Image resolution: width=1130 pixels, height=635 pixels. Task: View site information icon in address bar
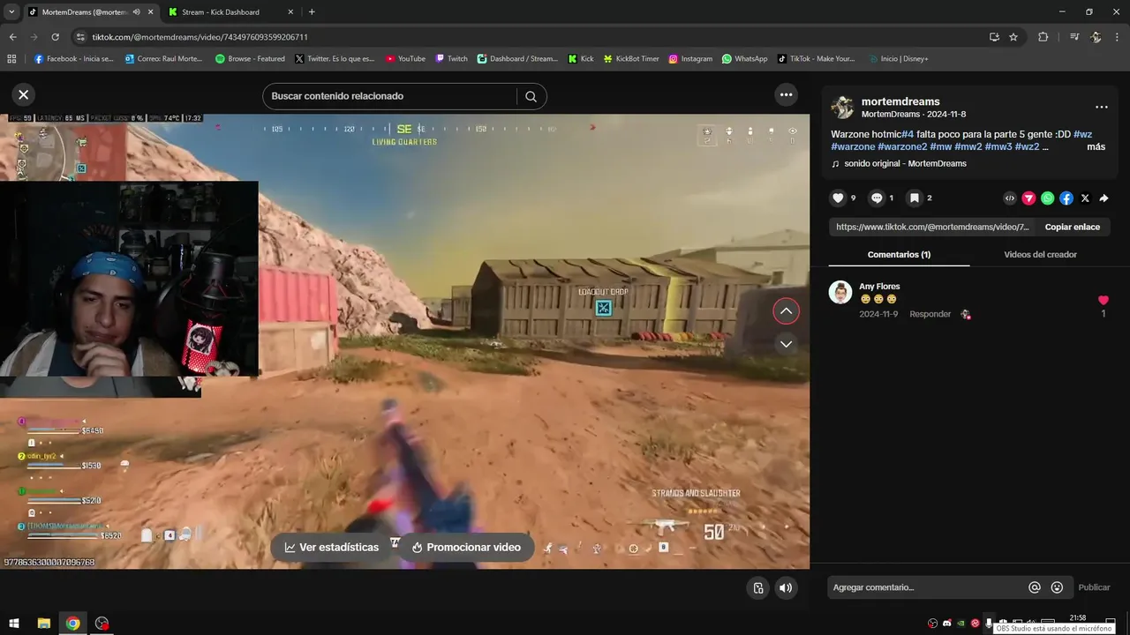[80, 37]
